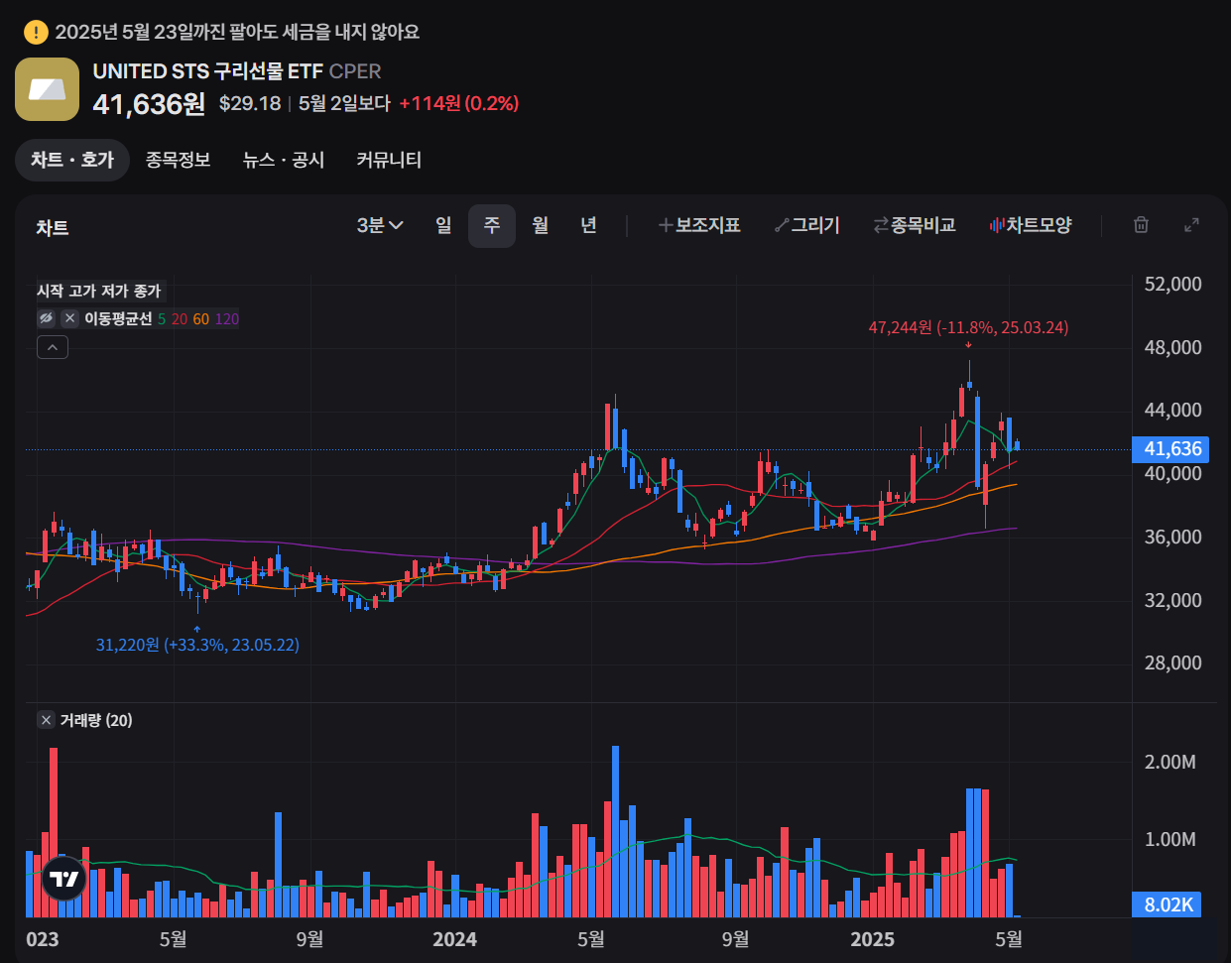Select the 년 yearly chart interval
This screenshot has height=963, width=1231.
589,225
